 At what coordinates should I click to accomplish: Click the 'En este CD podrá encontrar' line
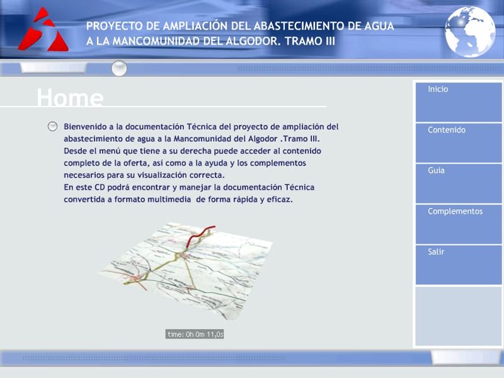[189, 187]
